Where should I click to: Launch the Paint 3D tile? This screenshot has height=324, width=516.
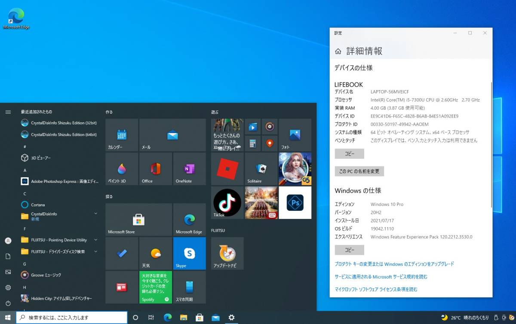tap(122, 169)
